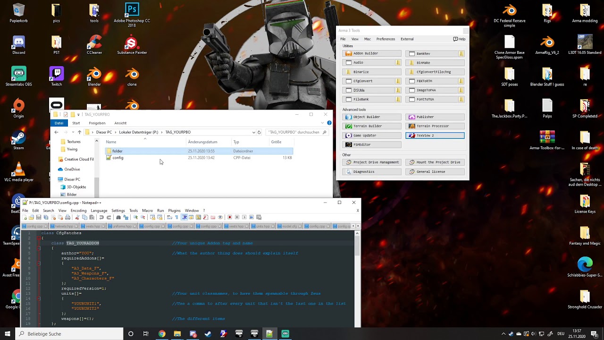
Task: Click the Find binoculars icon in Notepad++
Action: (118, 217)
